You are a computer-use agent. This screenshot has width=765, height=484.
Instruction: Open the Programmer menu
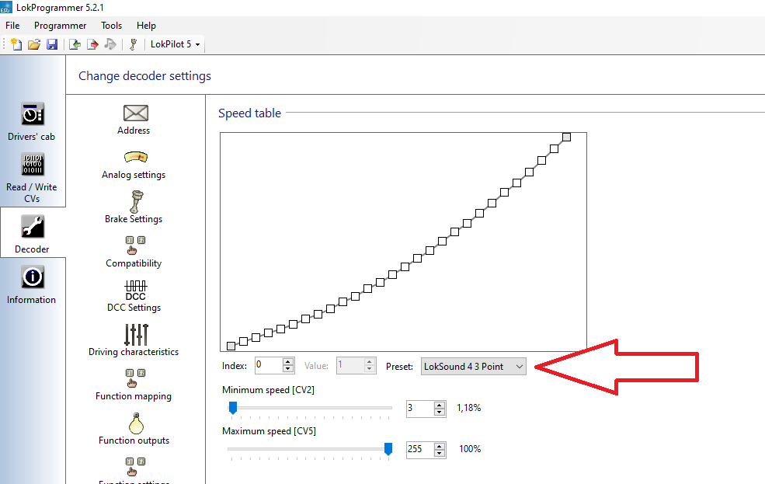tap(60, 26)
